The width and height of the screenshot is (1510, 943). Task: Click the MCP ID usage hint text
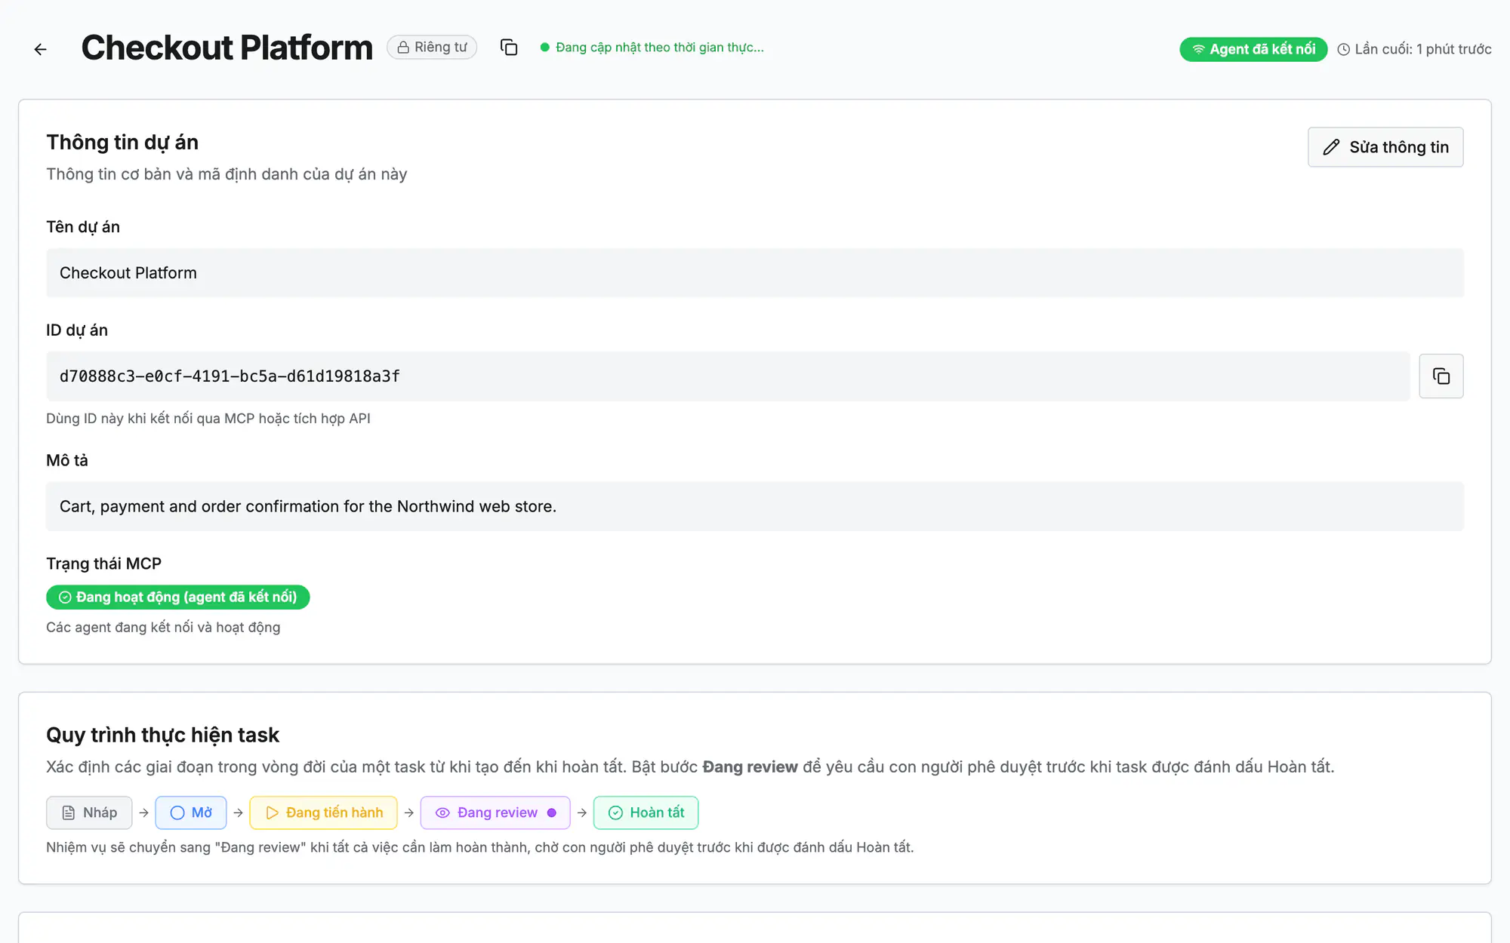coord(208,419)
